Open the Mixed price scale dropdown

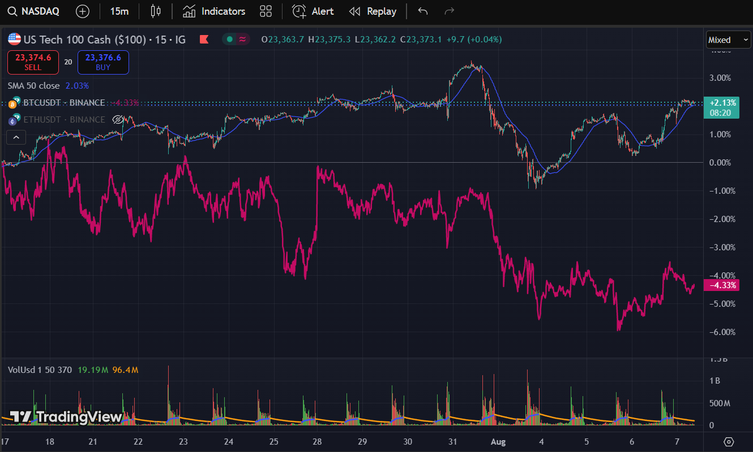[x=728, y=40]
